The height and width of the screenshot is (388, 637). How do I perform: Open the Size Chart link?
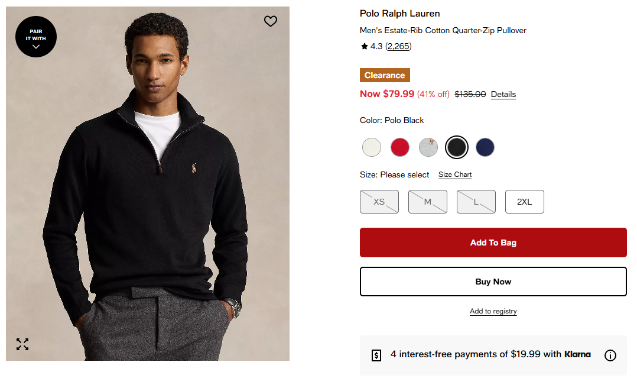[455, 174]
